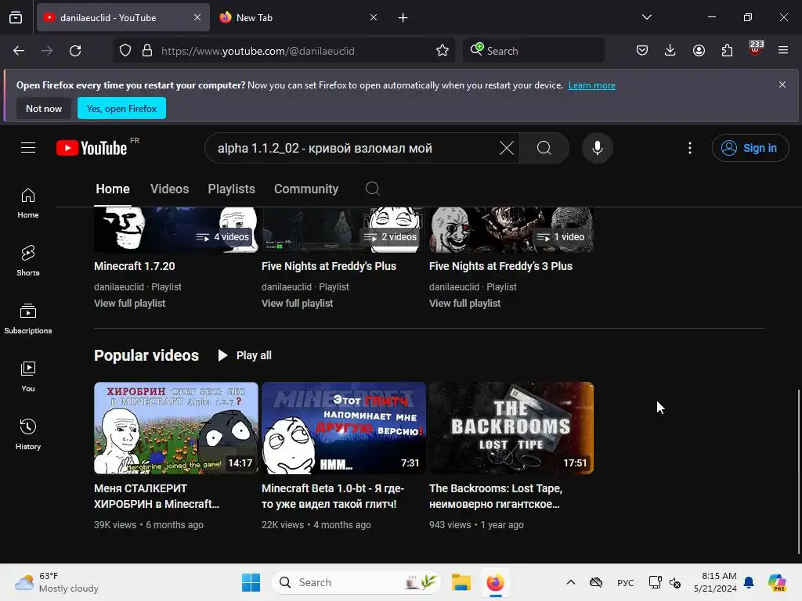Open Shorts in the sidebar
The image size is (802, 601).
pos(28,261)
